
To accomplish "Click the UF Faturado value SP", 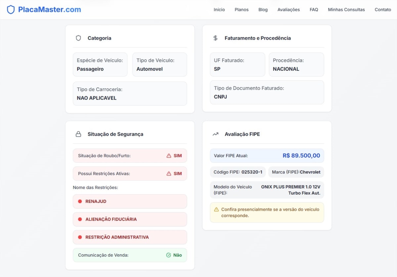I will point(217,69).
